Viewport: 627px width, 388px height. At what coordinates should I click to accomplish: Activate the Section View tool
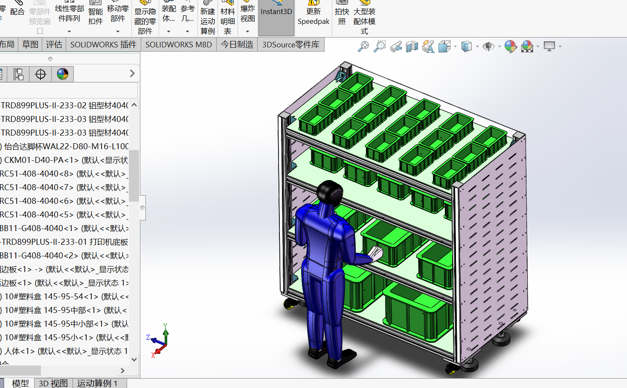412,46
